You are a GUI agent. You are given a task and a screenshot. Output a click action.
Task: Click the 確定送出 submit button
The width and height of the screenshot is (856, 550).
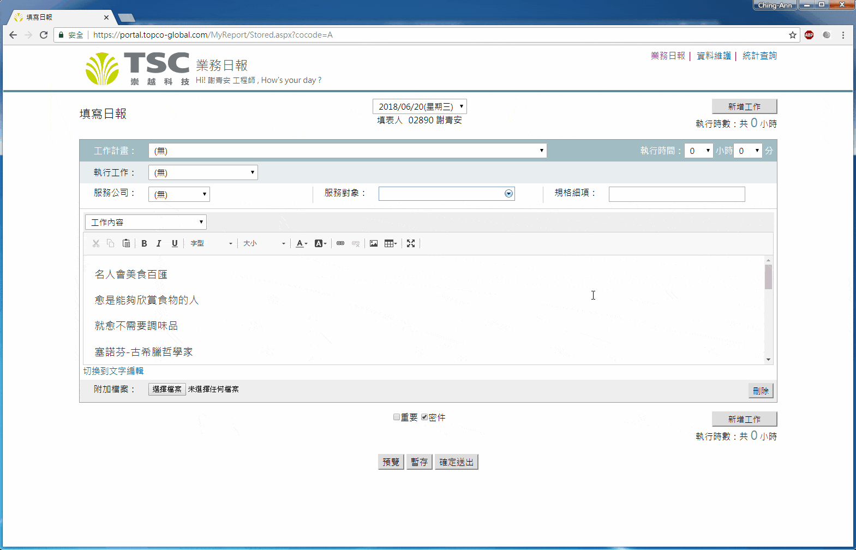pos(456,462)
